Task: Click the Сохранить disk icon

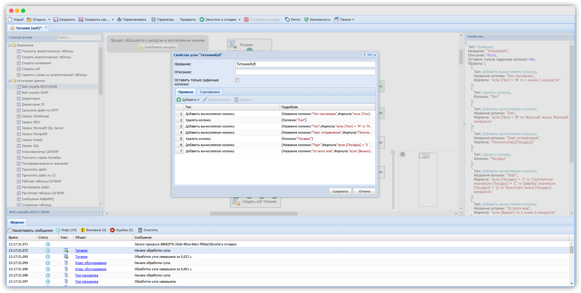Action: 56,20
